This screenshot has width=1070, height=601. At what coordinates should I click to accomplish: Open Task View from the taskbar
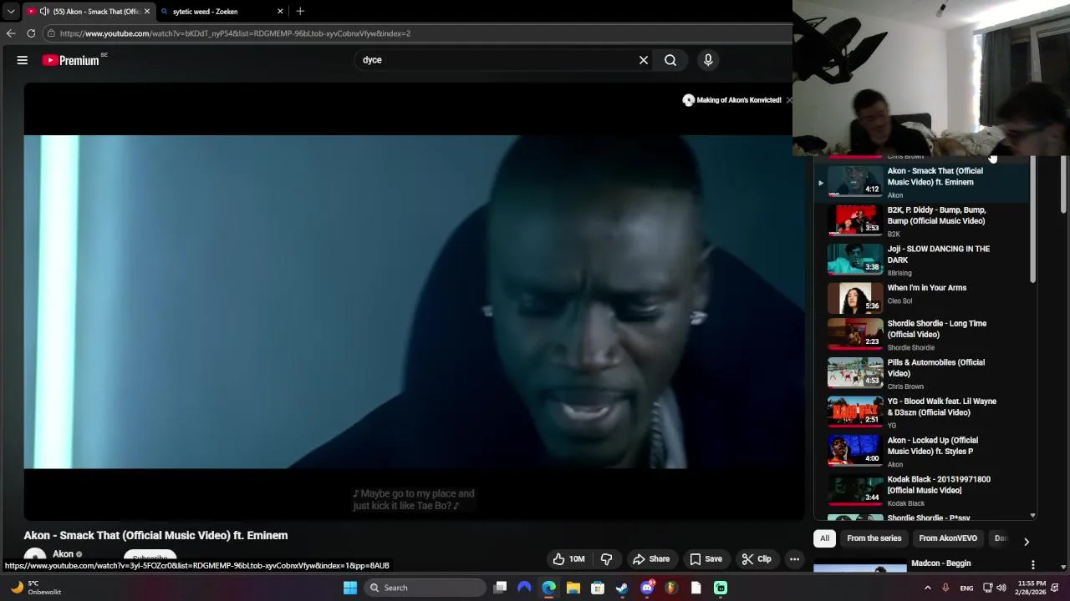click(x=500, y=588)
